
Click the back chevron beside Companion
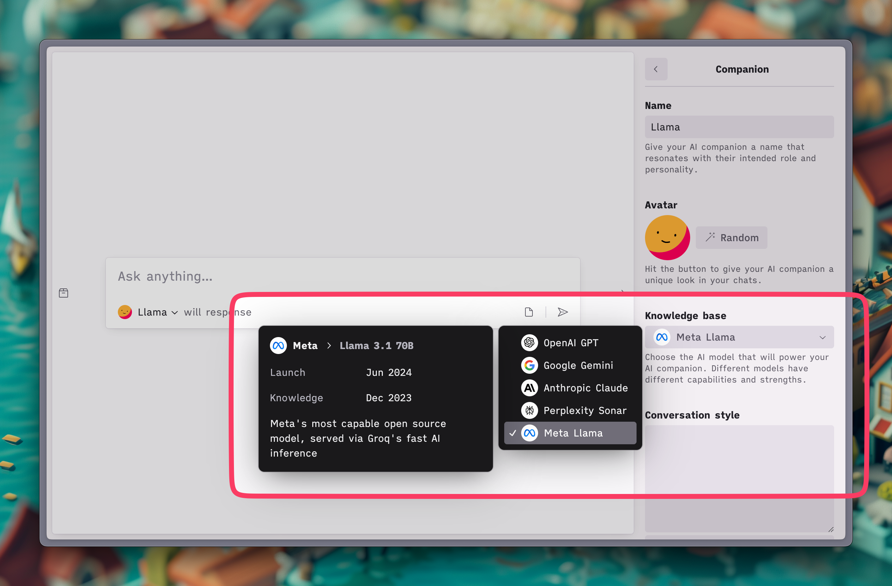coord(656,69)
